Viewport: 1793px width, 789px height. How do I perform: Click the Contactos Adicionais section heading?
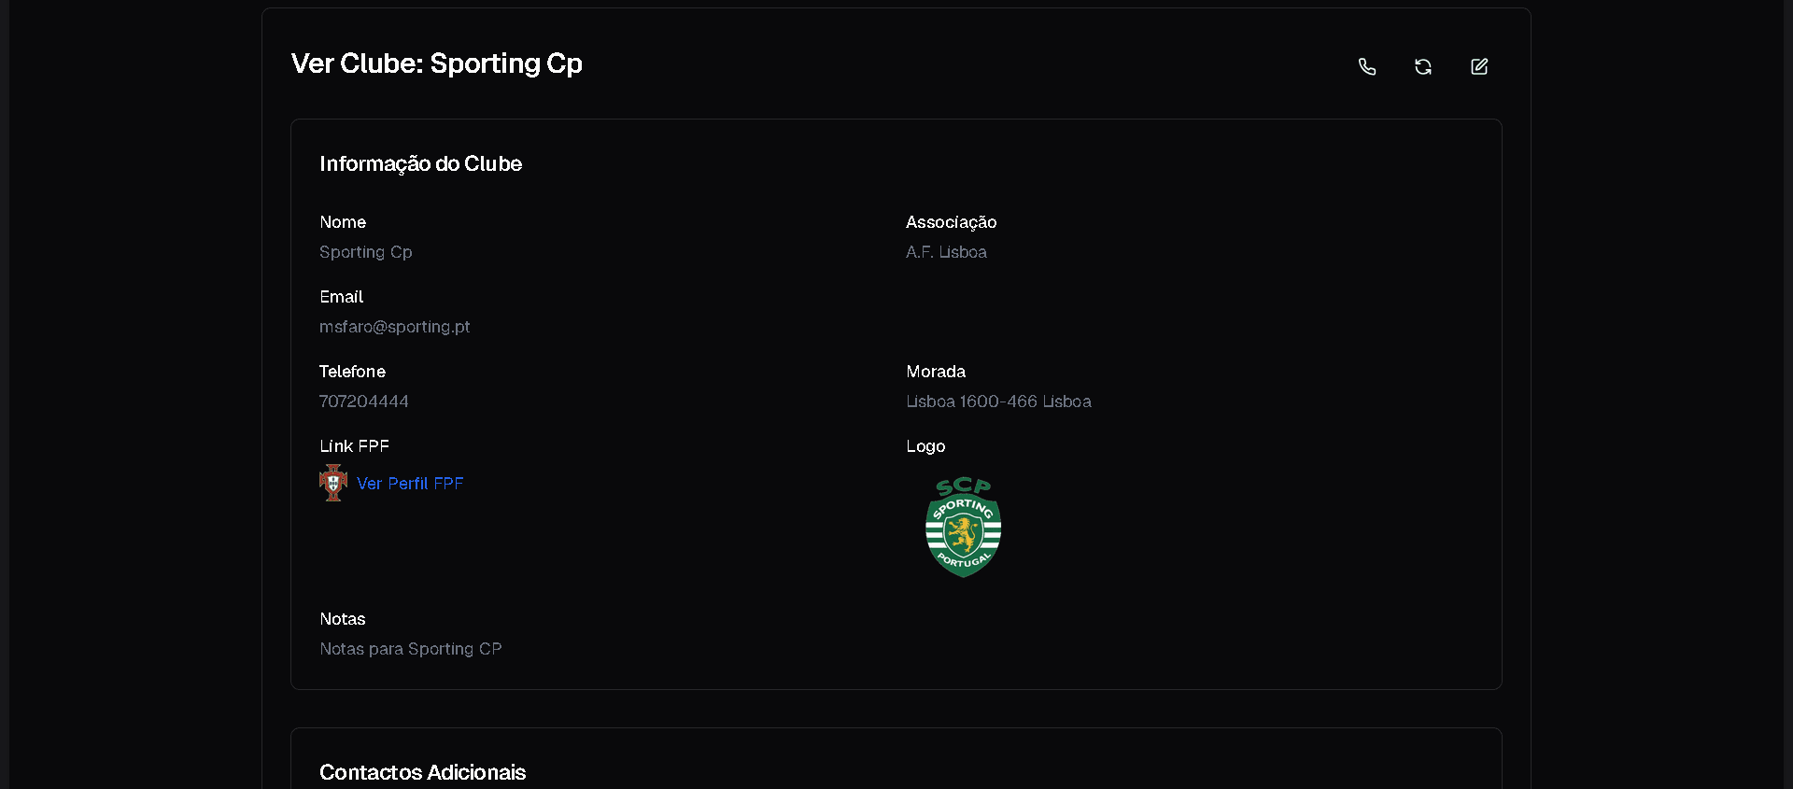[x=422, y=772]
